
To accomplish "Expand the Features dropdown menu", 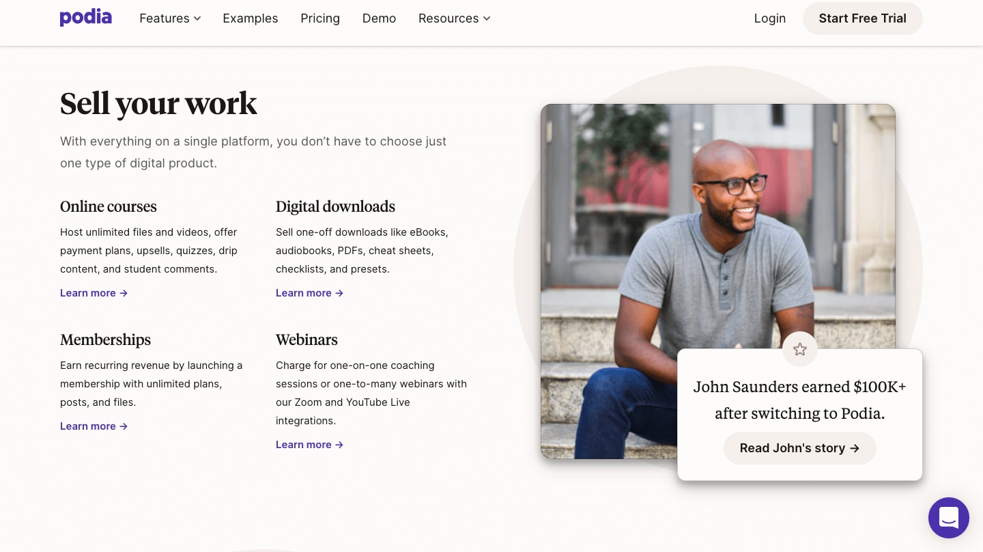I will point(170,18).
